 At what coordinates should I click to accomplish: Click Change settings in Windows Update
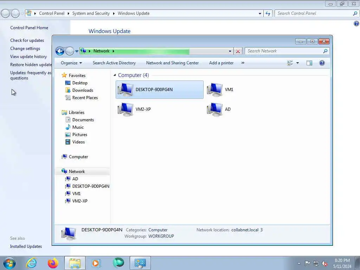(25, 49)
